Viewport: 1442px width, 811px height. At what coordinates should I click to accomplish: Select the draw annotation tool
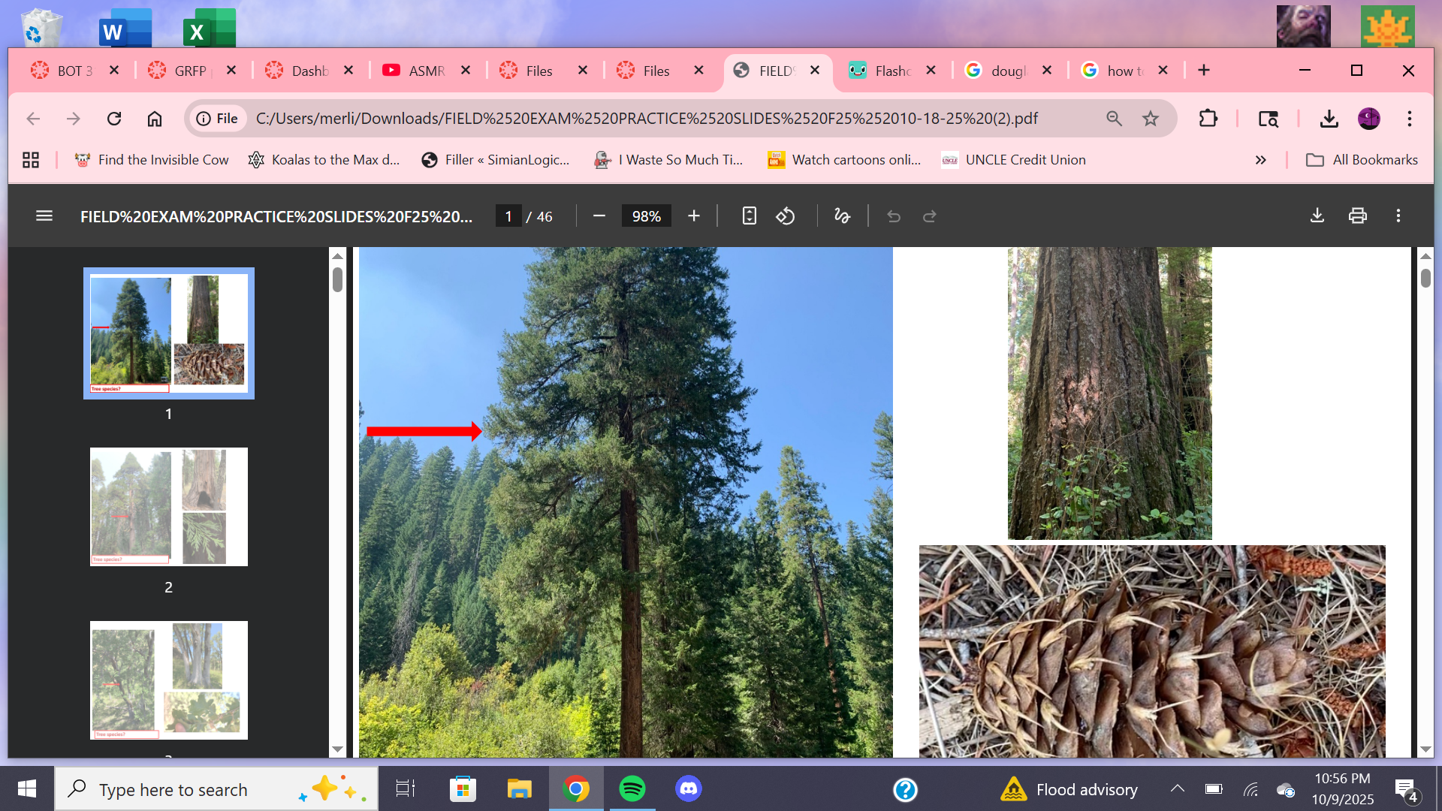click(x=842, y=216)
